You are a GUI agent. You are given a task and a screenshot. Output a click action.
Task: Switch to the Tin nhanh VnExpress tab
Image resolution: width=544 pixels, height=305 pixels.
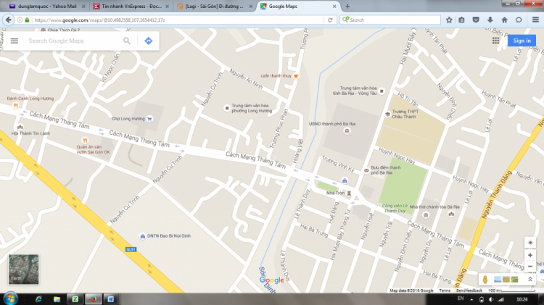(x=131, y=7)
